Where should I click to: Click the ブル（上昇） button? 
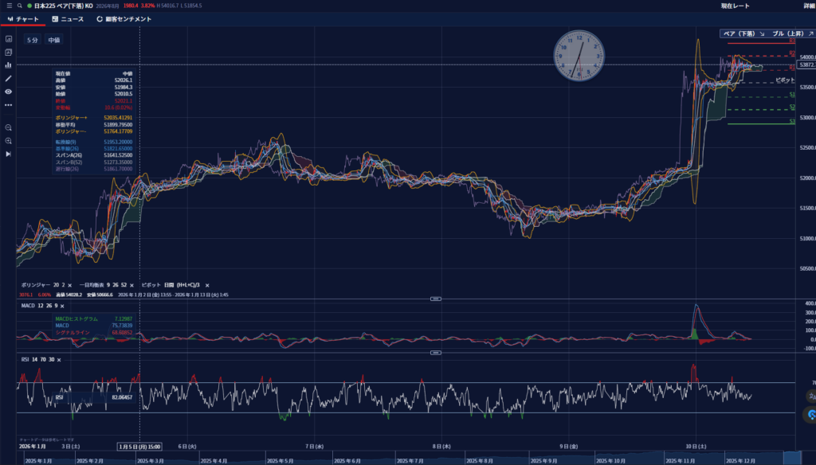tap(783, 34)
